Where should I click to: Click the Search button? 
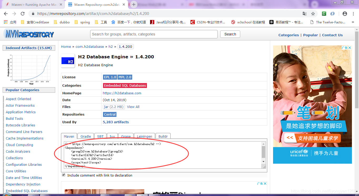tap(230, 34)
